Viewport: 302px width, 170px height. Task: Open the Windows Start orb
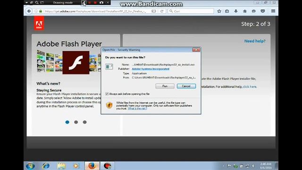click(30, 166)
